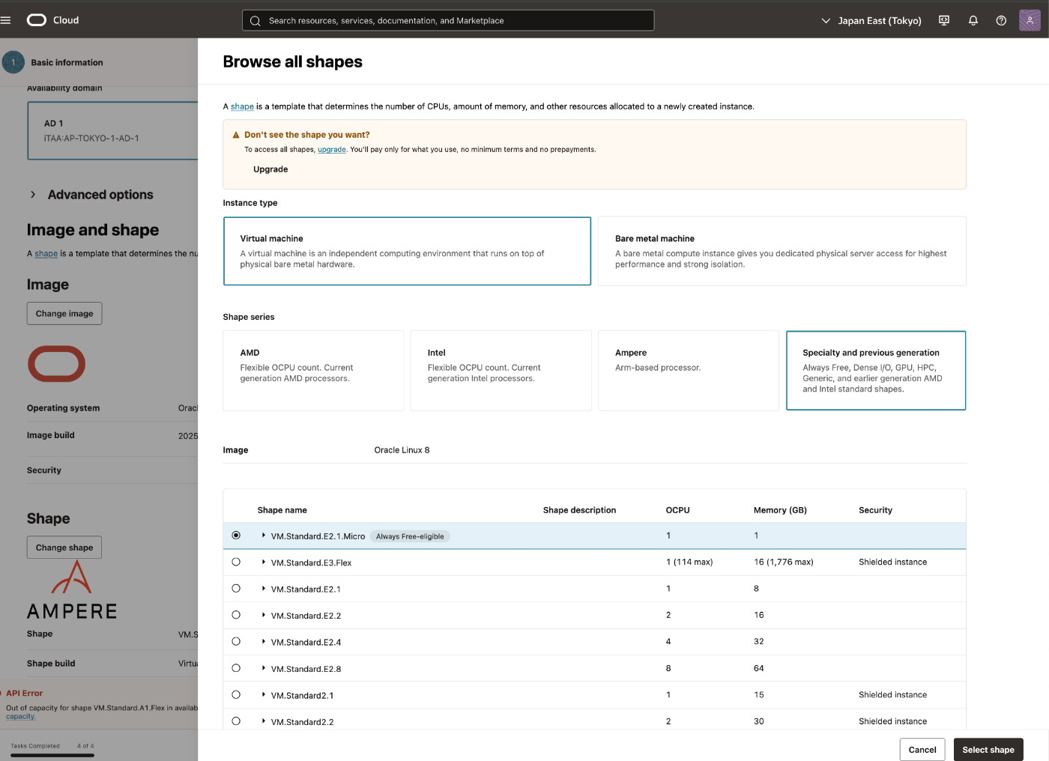The height and width of the screenshot is (761, 1049).
Task: Select VM.Standard.E2.1.Micro radio button
Action: tap(236, 536)
